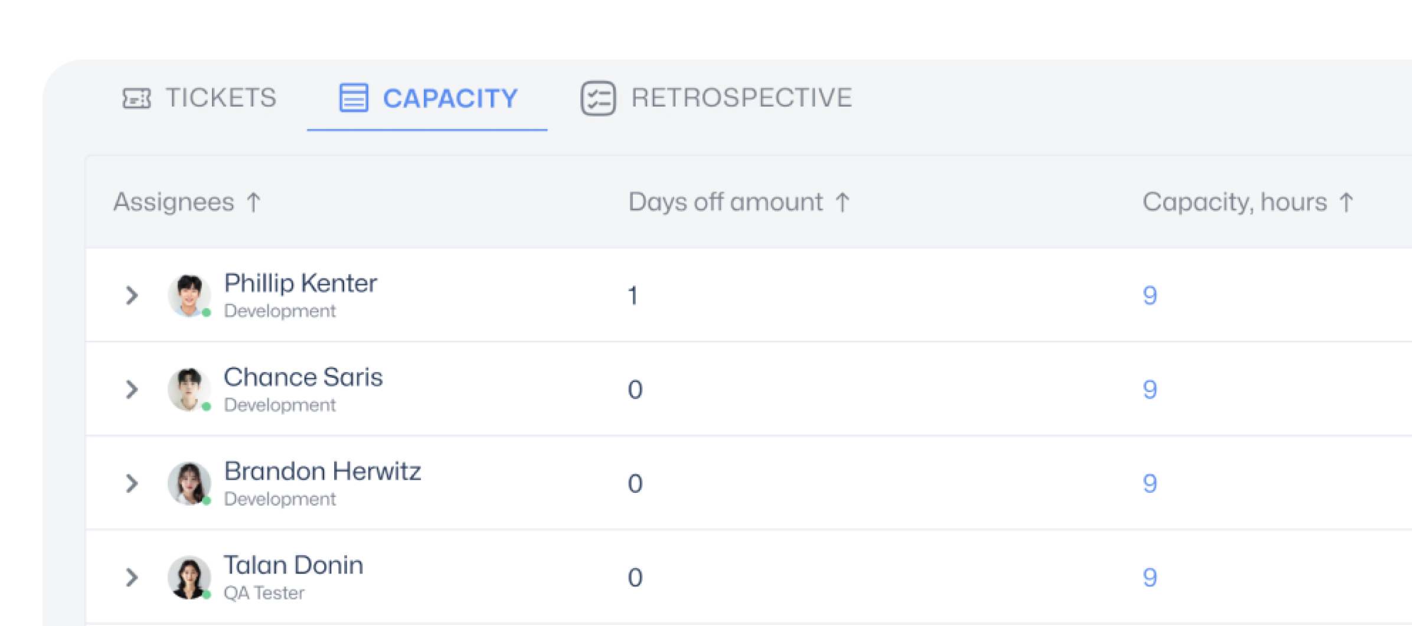Sort by Assignees using the arrow icon
Viewport: 1412px width, 626px height.
(254, 202)
